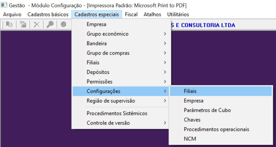Expand the Grupo econômico submenu
The height and width of the screenshot is (147, 276).
[165, 34]
